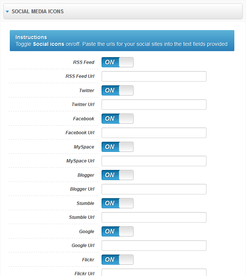Click the Social Media Icons header
The image size is (246, 276).
[x=38, y=12]
